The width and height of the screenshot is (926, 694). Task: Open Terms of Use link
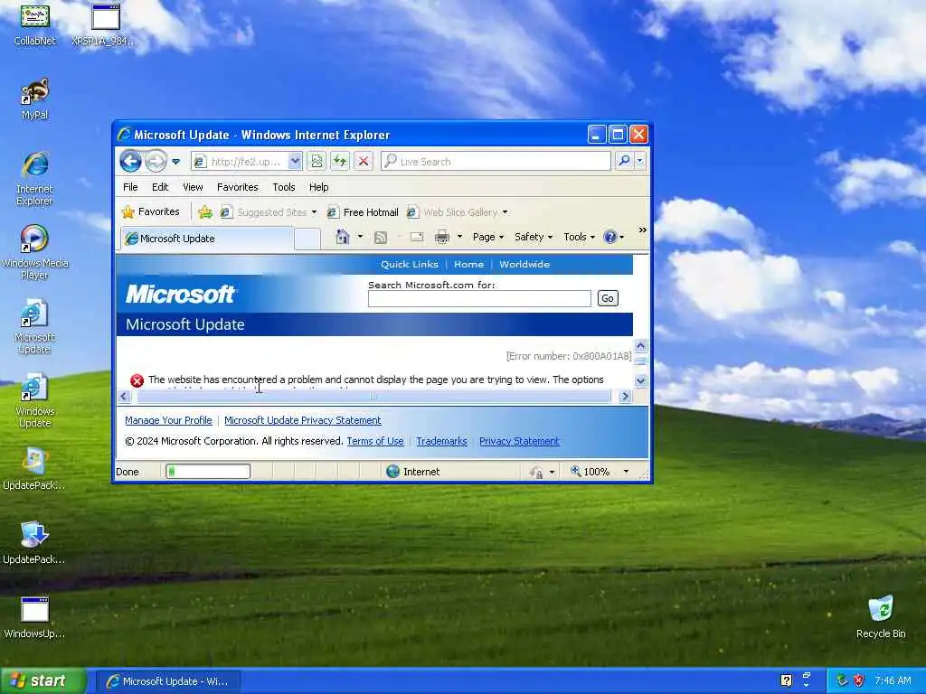pos(375,441)
